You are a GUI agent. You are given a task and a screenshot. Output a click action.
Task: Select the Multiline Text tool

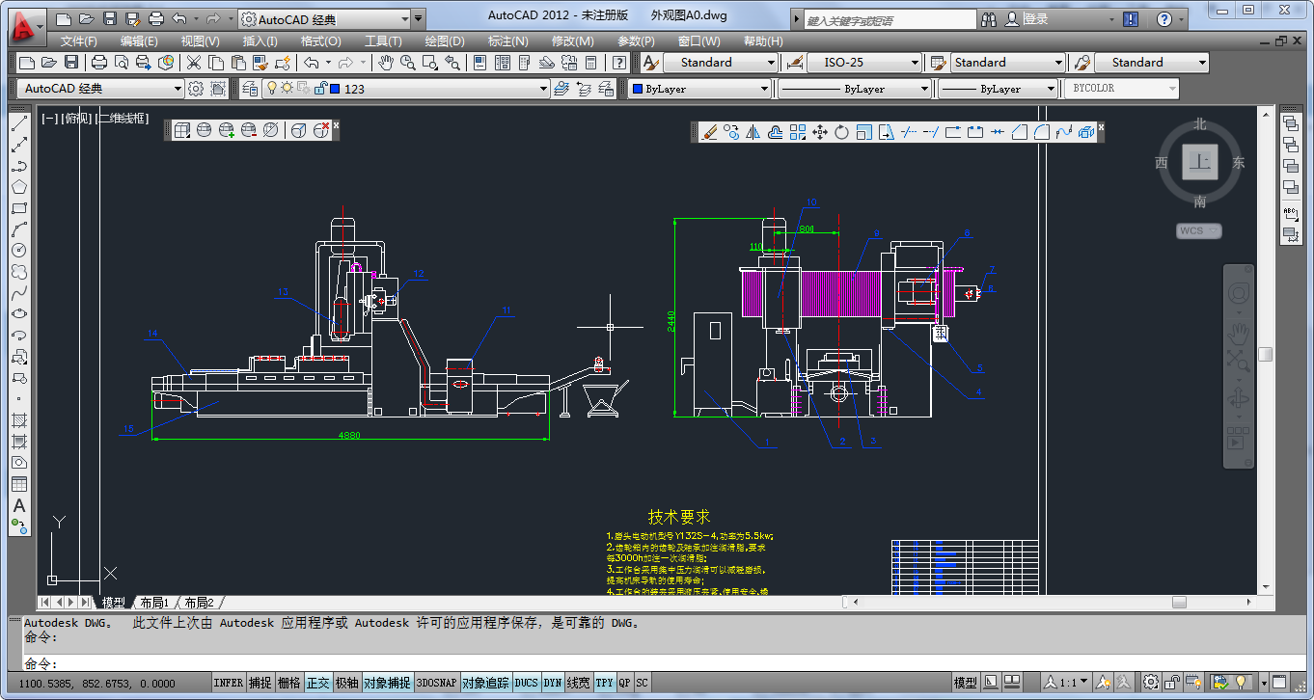point(18,505)
